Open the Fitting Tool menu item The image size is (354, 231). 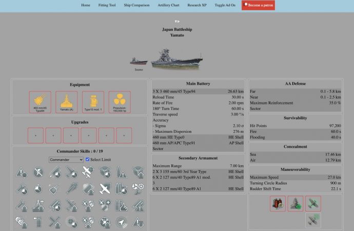pos(107,5)
